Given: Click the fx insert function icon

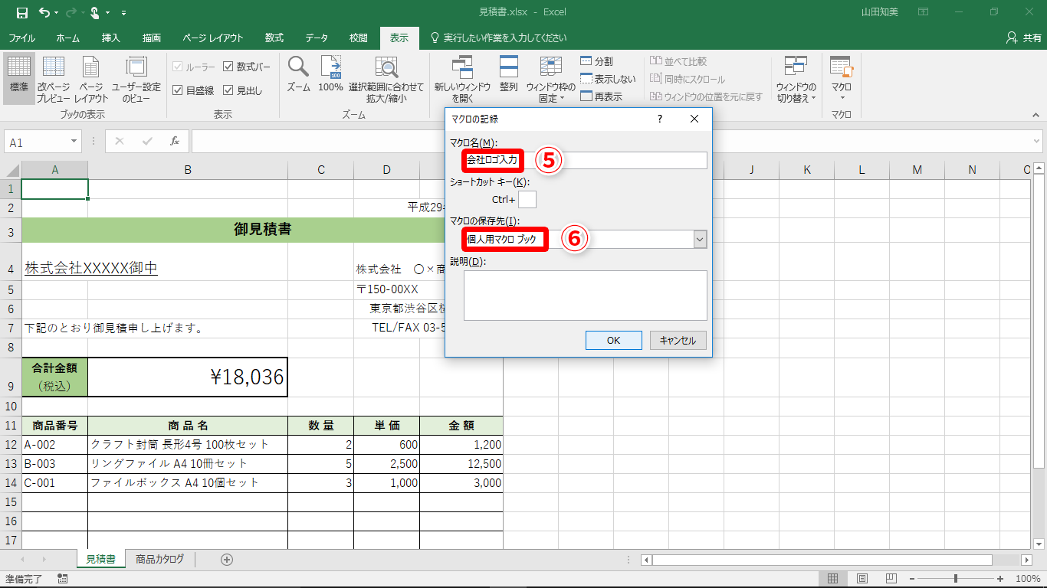Looking at the screenshot, I should click(x=175, y=142).
